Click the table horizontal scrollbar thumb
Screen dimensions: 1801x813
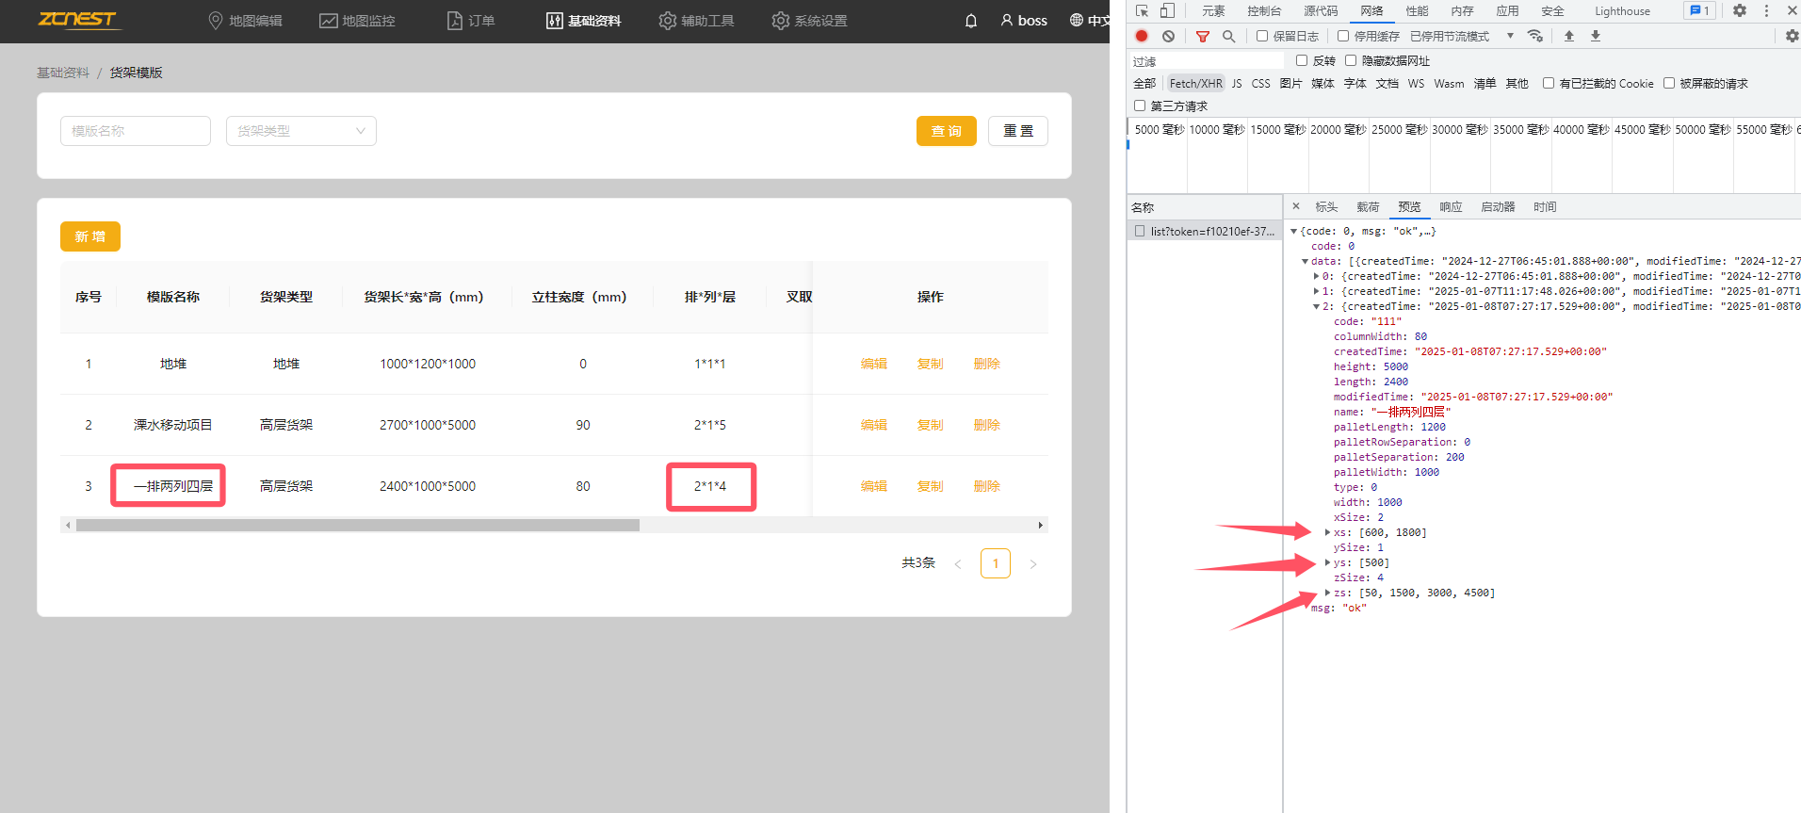(358, 525)
